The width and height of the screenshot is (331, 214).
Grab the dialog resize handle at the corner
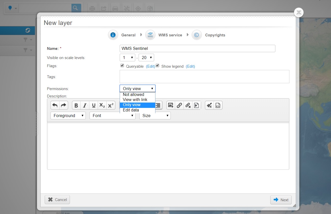[x=294, y=205]
